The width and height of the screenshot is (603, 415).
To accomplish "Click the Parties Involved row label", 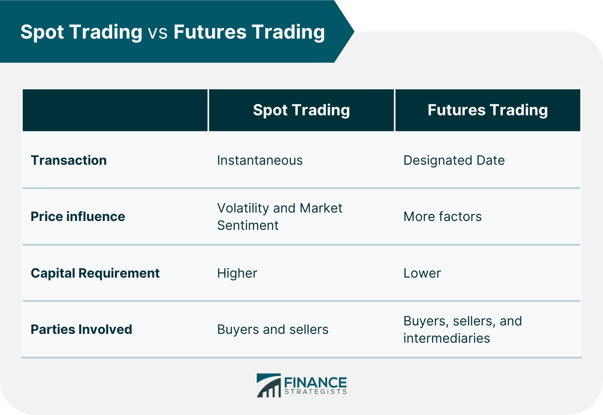I will [82, 329].
